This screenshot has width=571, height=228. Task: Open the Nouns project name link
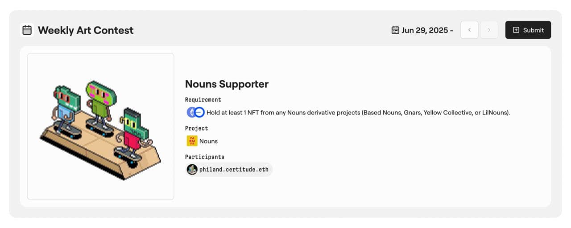[208, 141]
